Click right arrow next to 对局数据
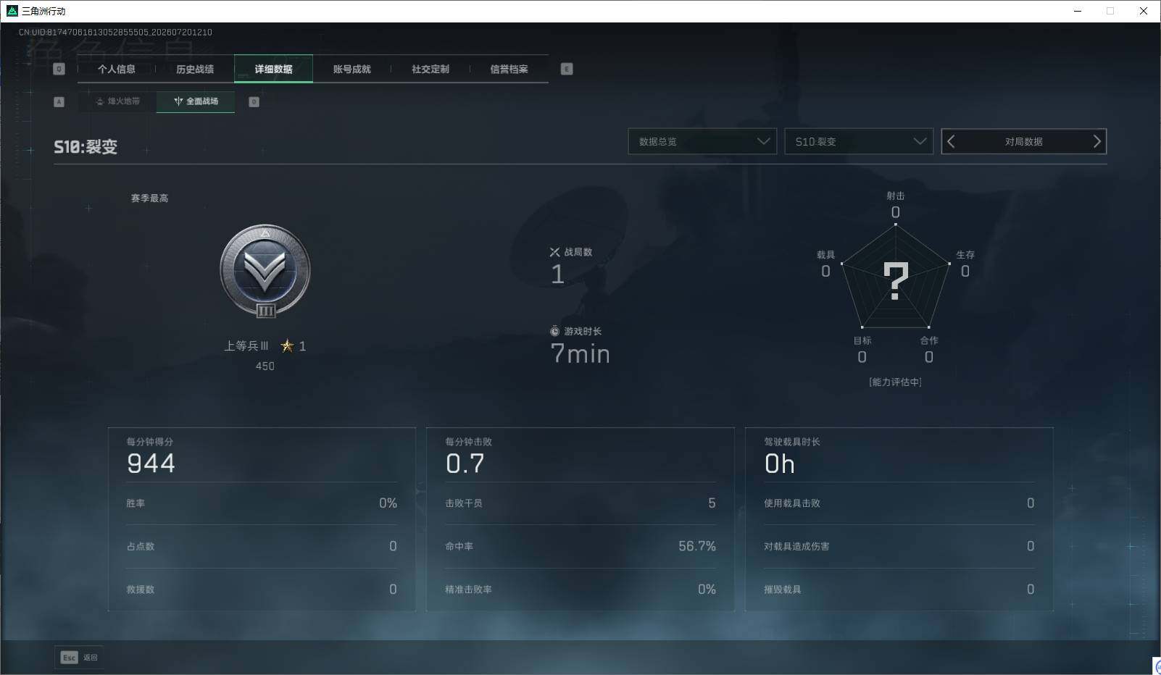This screenshot has height=675, width=1161. point(1096,141)
